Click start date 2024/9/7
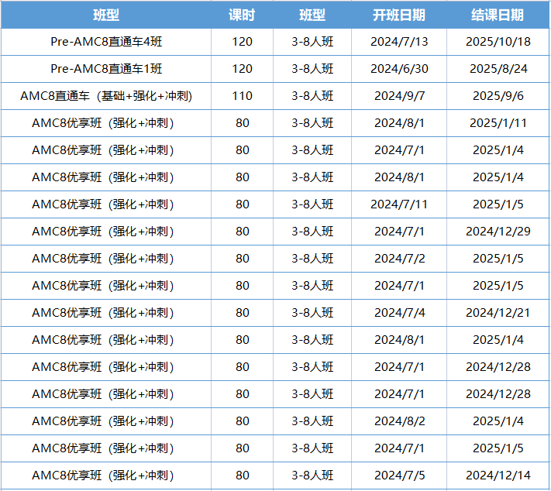 [x=399, y=96]
